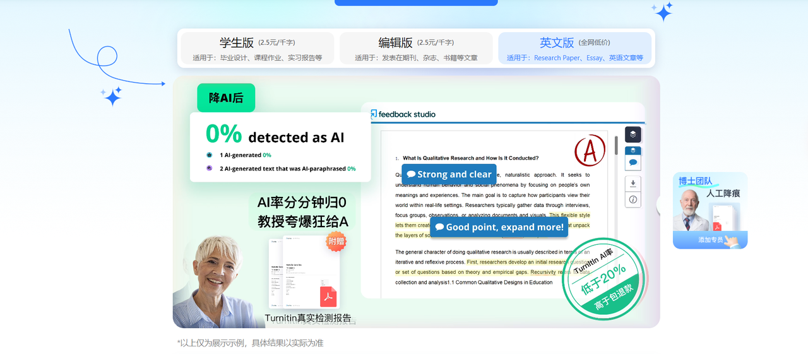Click 'What Is Qualitative Research' heading in document
The image size is (808, 354).
tap(470, 158)
